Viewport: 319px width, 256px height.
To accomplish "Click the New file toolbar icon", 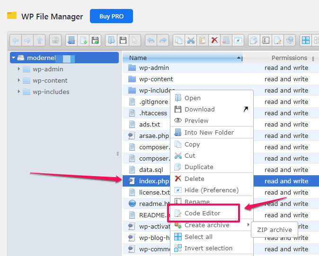I will point(83,40).
